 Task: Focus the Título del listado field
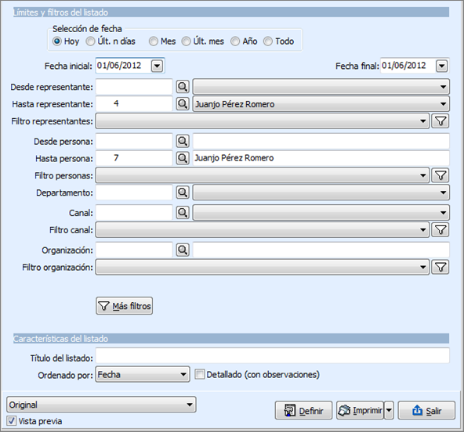pos(273,355)
